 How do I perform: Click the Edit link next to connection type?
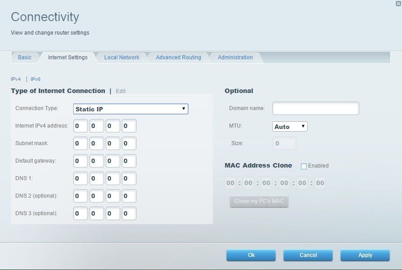tap(120, 91)
